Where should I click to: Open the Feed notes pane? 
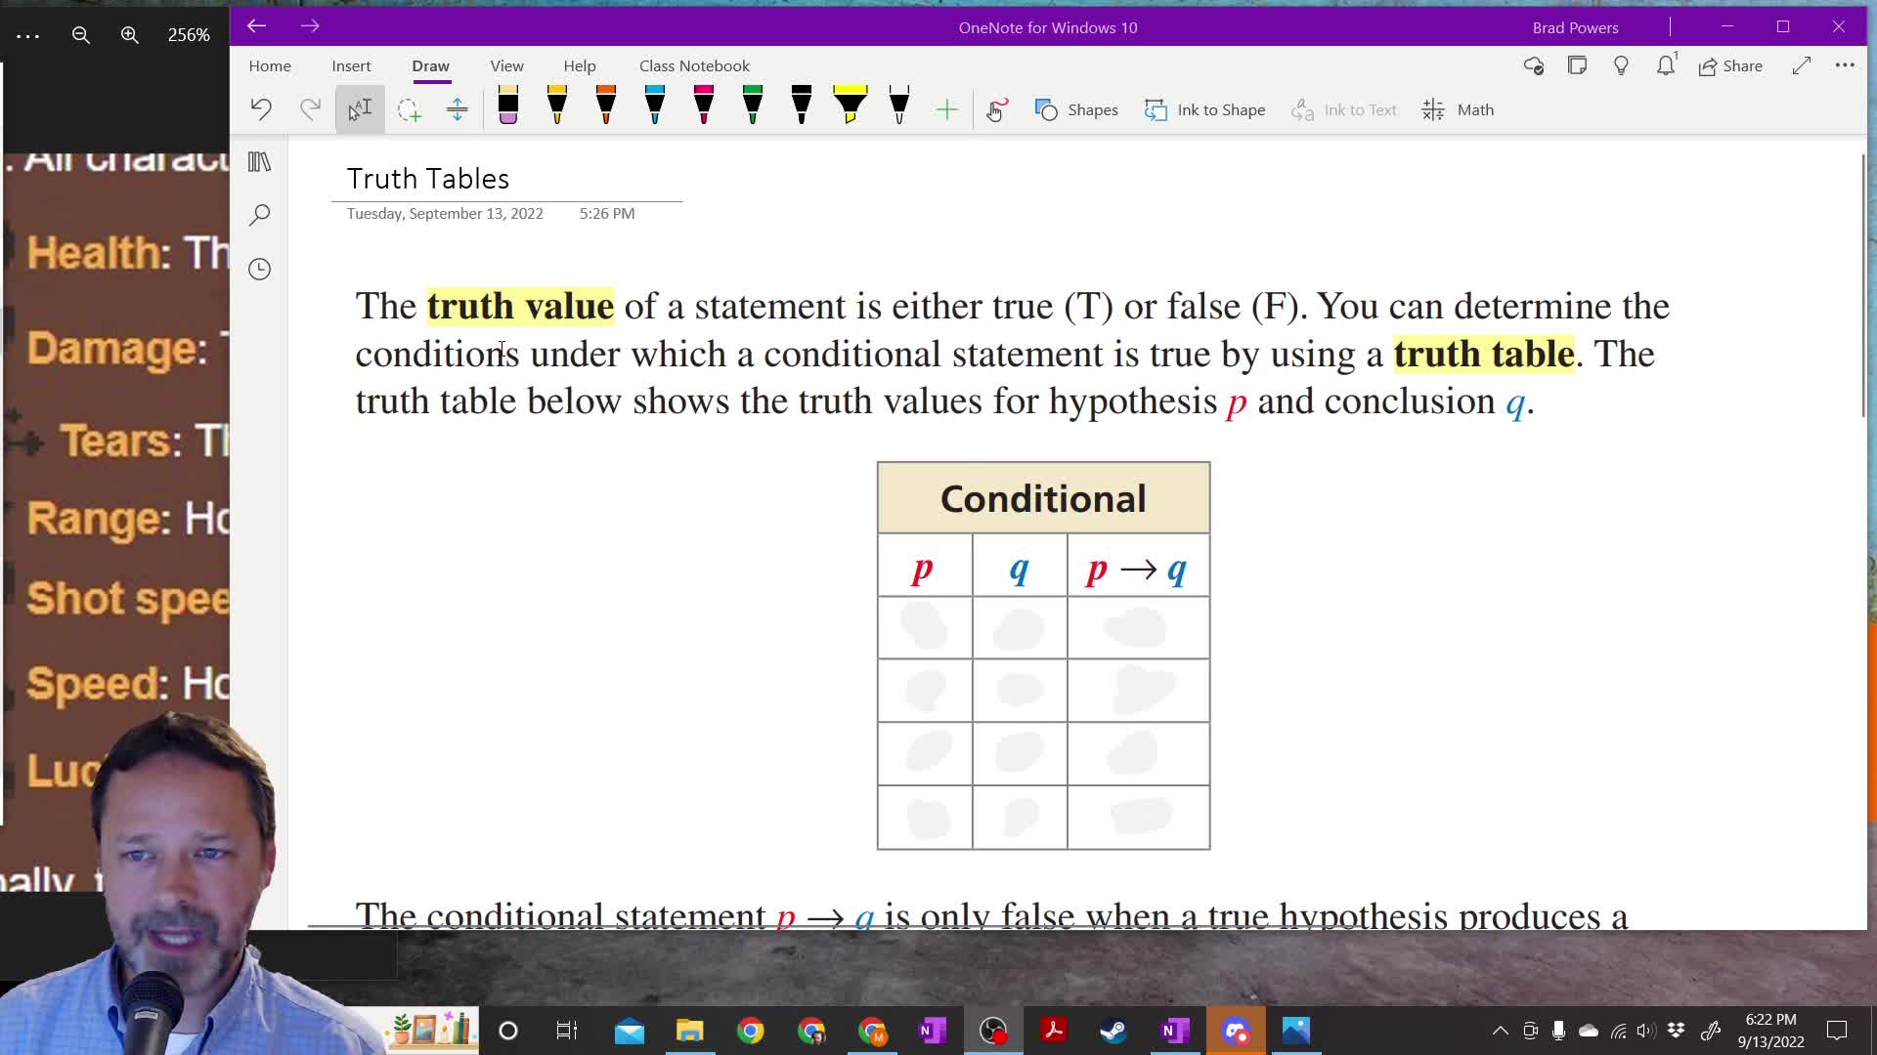point(1577,65)
